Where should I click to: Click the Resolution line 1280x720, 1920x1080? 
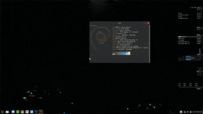point(124,35)
